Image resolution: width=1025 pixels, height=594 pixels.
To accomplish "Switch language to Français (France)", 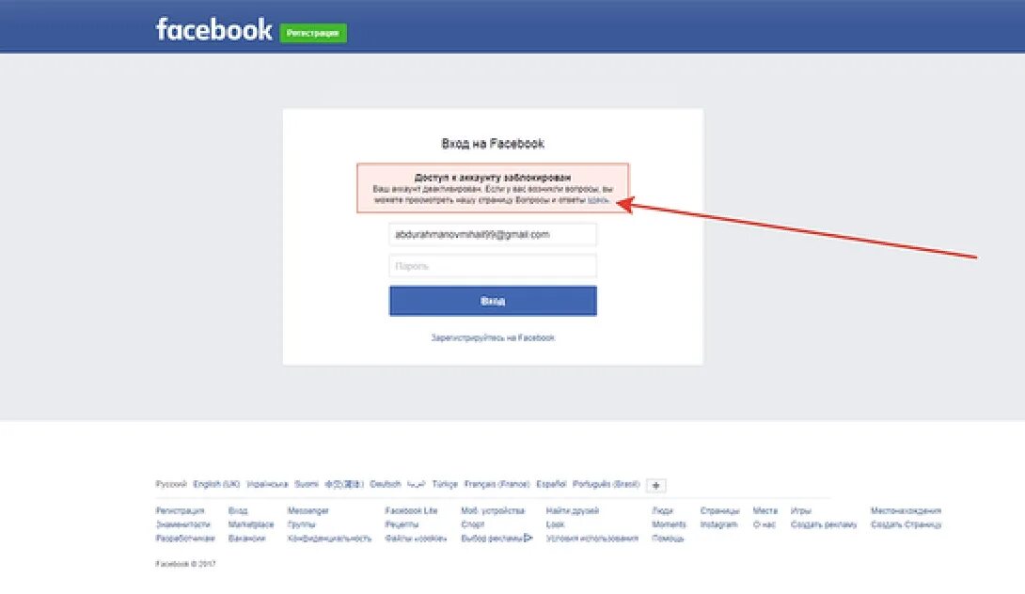I will (497, 484).
